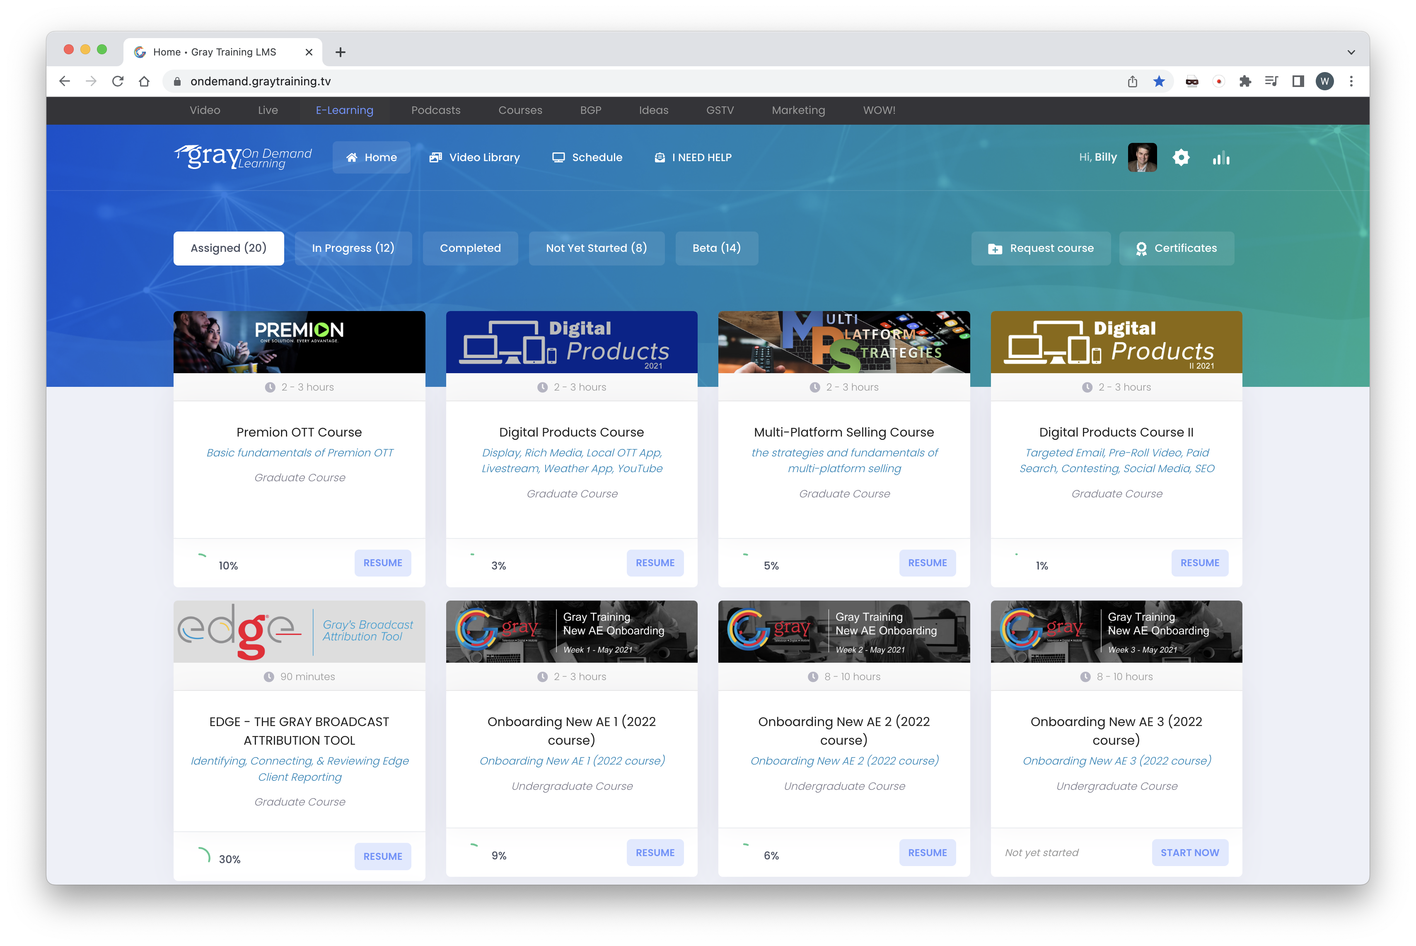Screen dimensions: 1416x946
Task: Click the Premion course banner thumbnail
Action: pyautogui.click(x=299, y=342)
